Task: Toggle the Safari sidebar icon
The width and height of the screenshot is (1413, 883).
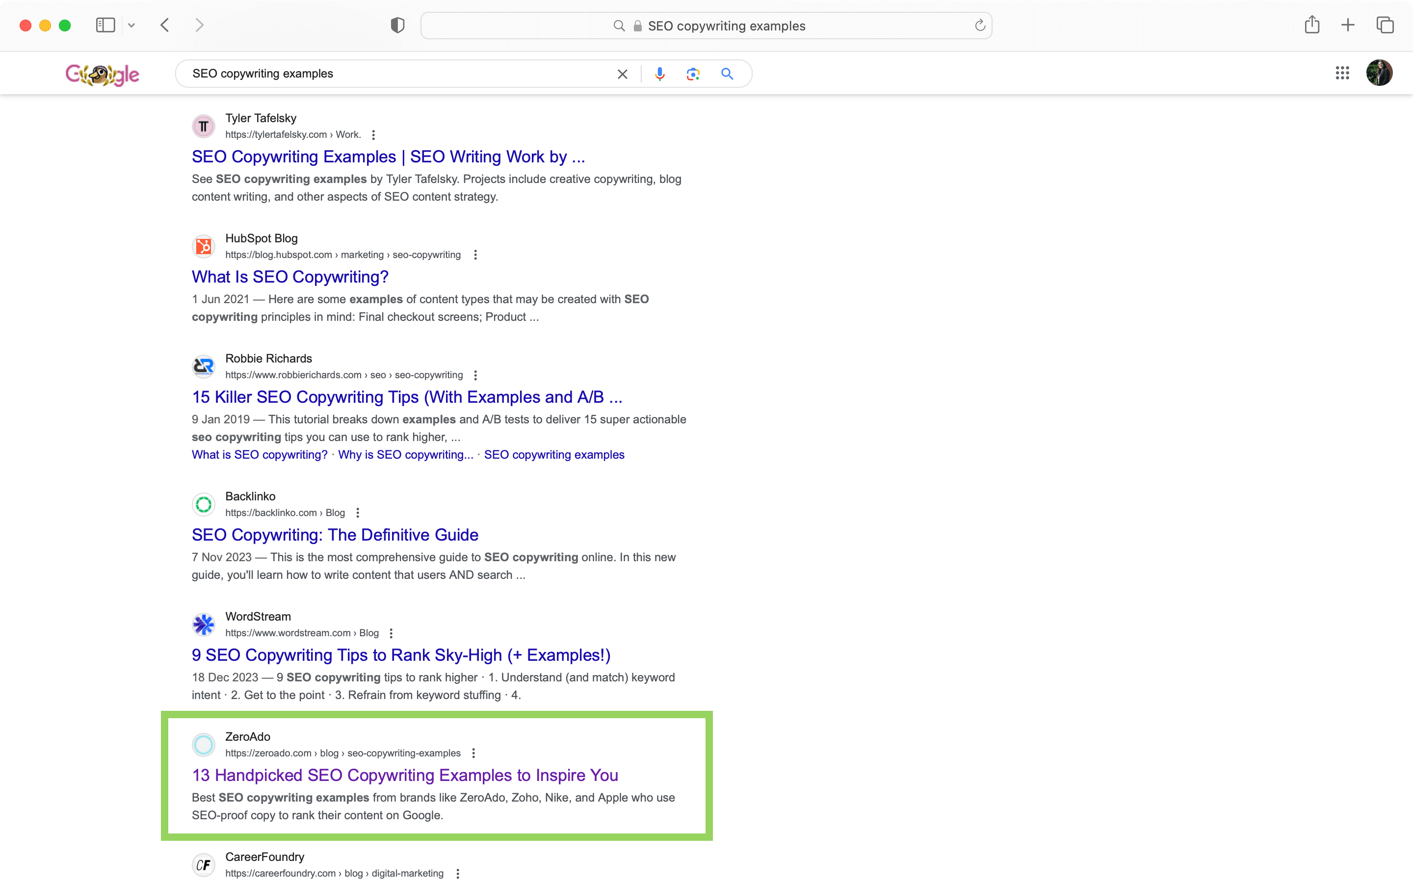Action: [x=105, y=25]
